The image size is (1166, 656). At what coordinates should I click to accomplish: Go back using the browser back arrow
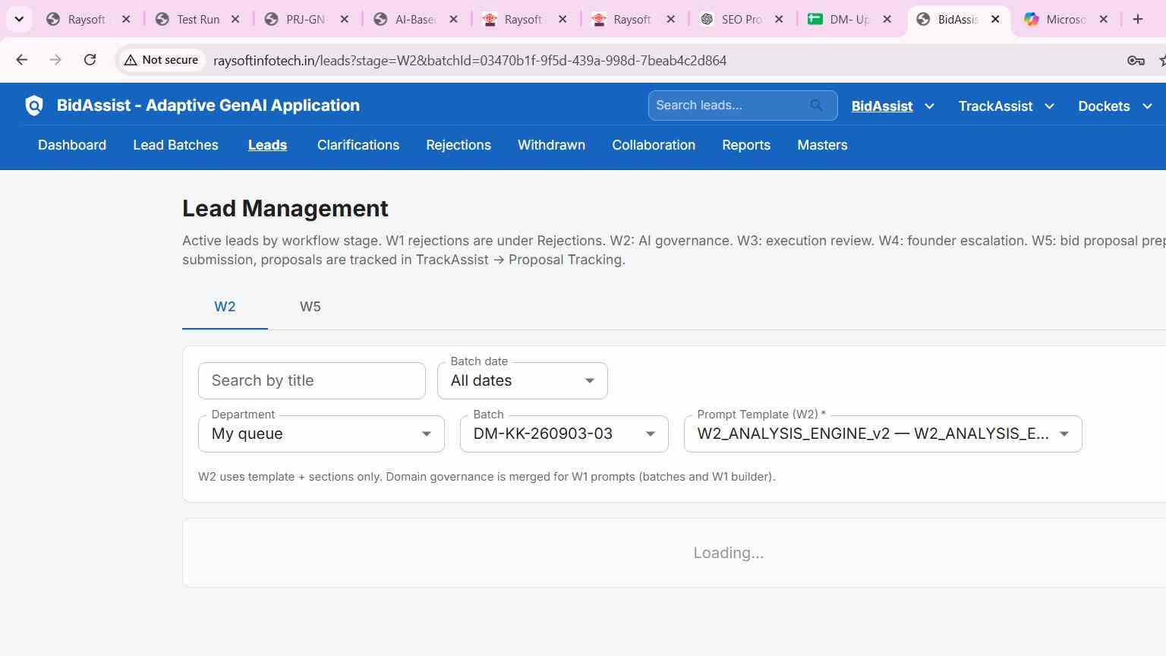[21, 60]
